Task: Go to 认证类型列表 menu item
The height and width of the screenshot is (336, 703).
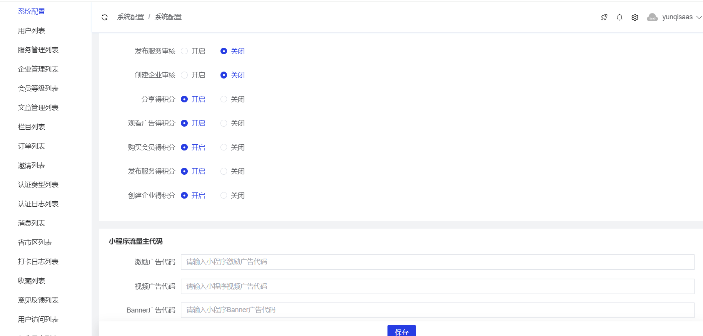Action: [x=38, y=185]
